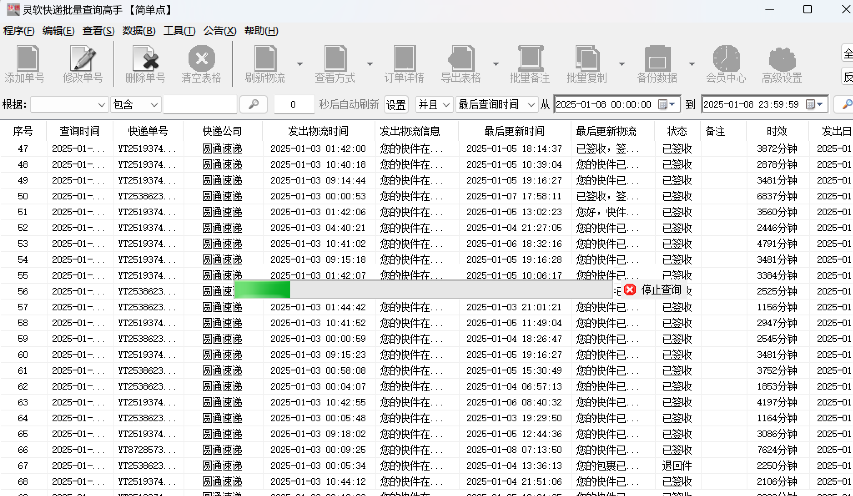Select the 退回件 status cell in row 67
Image resolution: width=853 pixels, height=496 pixels.
click(677, 466)
